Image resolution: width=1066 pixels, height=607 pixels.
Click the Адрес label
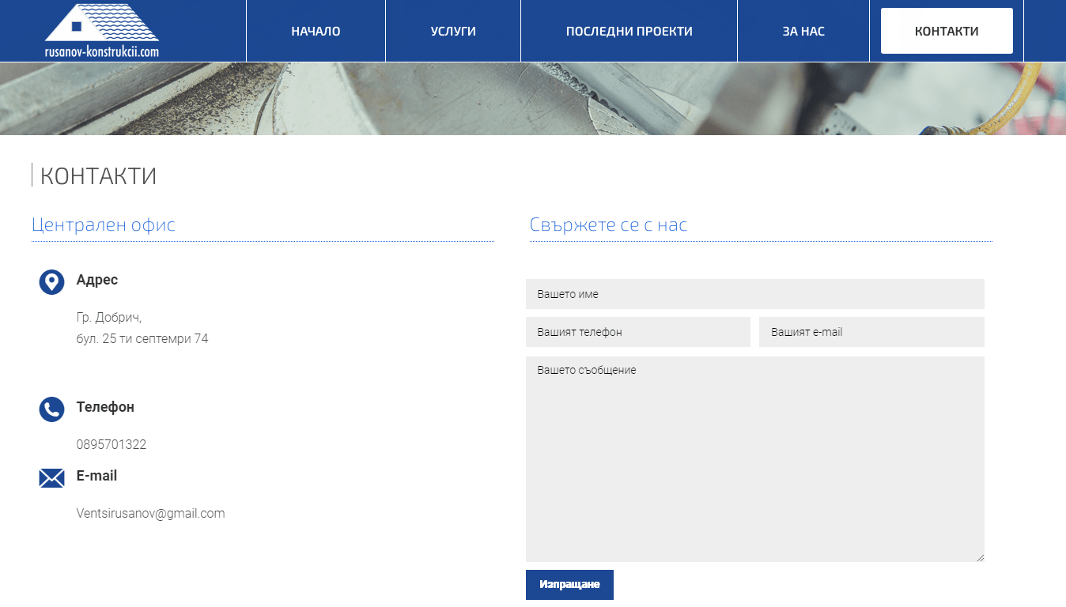[x=97, y=280]
